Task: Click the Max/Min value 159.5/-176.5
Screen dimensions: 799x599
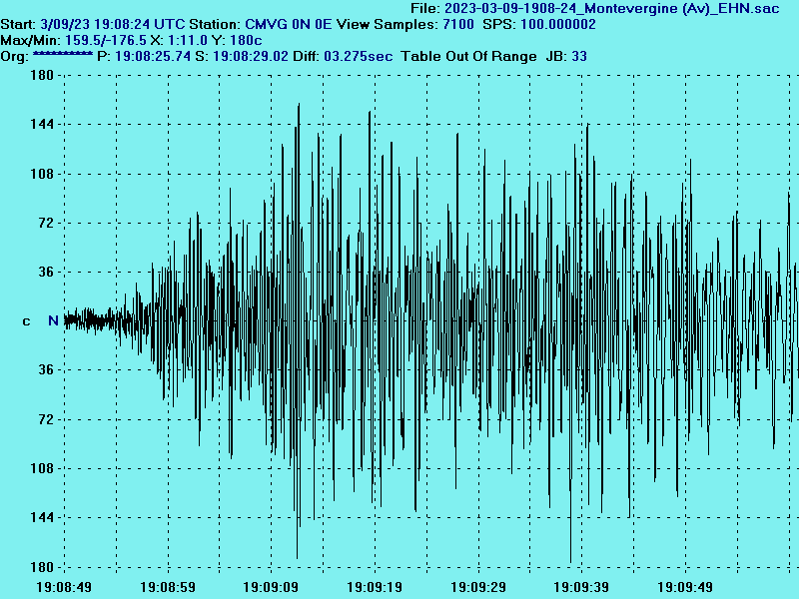Action: click(106, 40)
